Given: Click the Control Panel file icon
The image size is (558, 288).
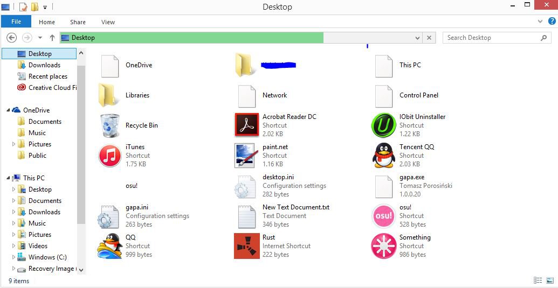Looking at the screenshot, I should pos(384,96).
